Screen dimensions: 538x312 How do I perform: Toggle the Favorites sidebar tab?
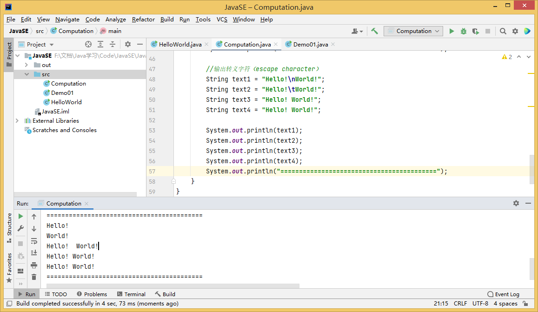tap(9, 268)
